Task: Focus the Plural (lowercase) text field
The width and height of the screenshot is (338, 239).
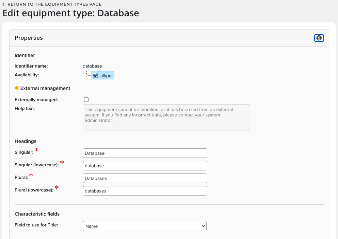Action: tap(145, 191)
